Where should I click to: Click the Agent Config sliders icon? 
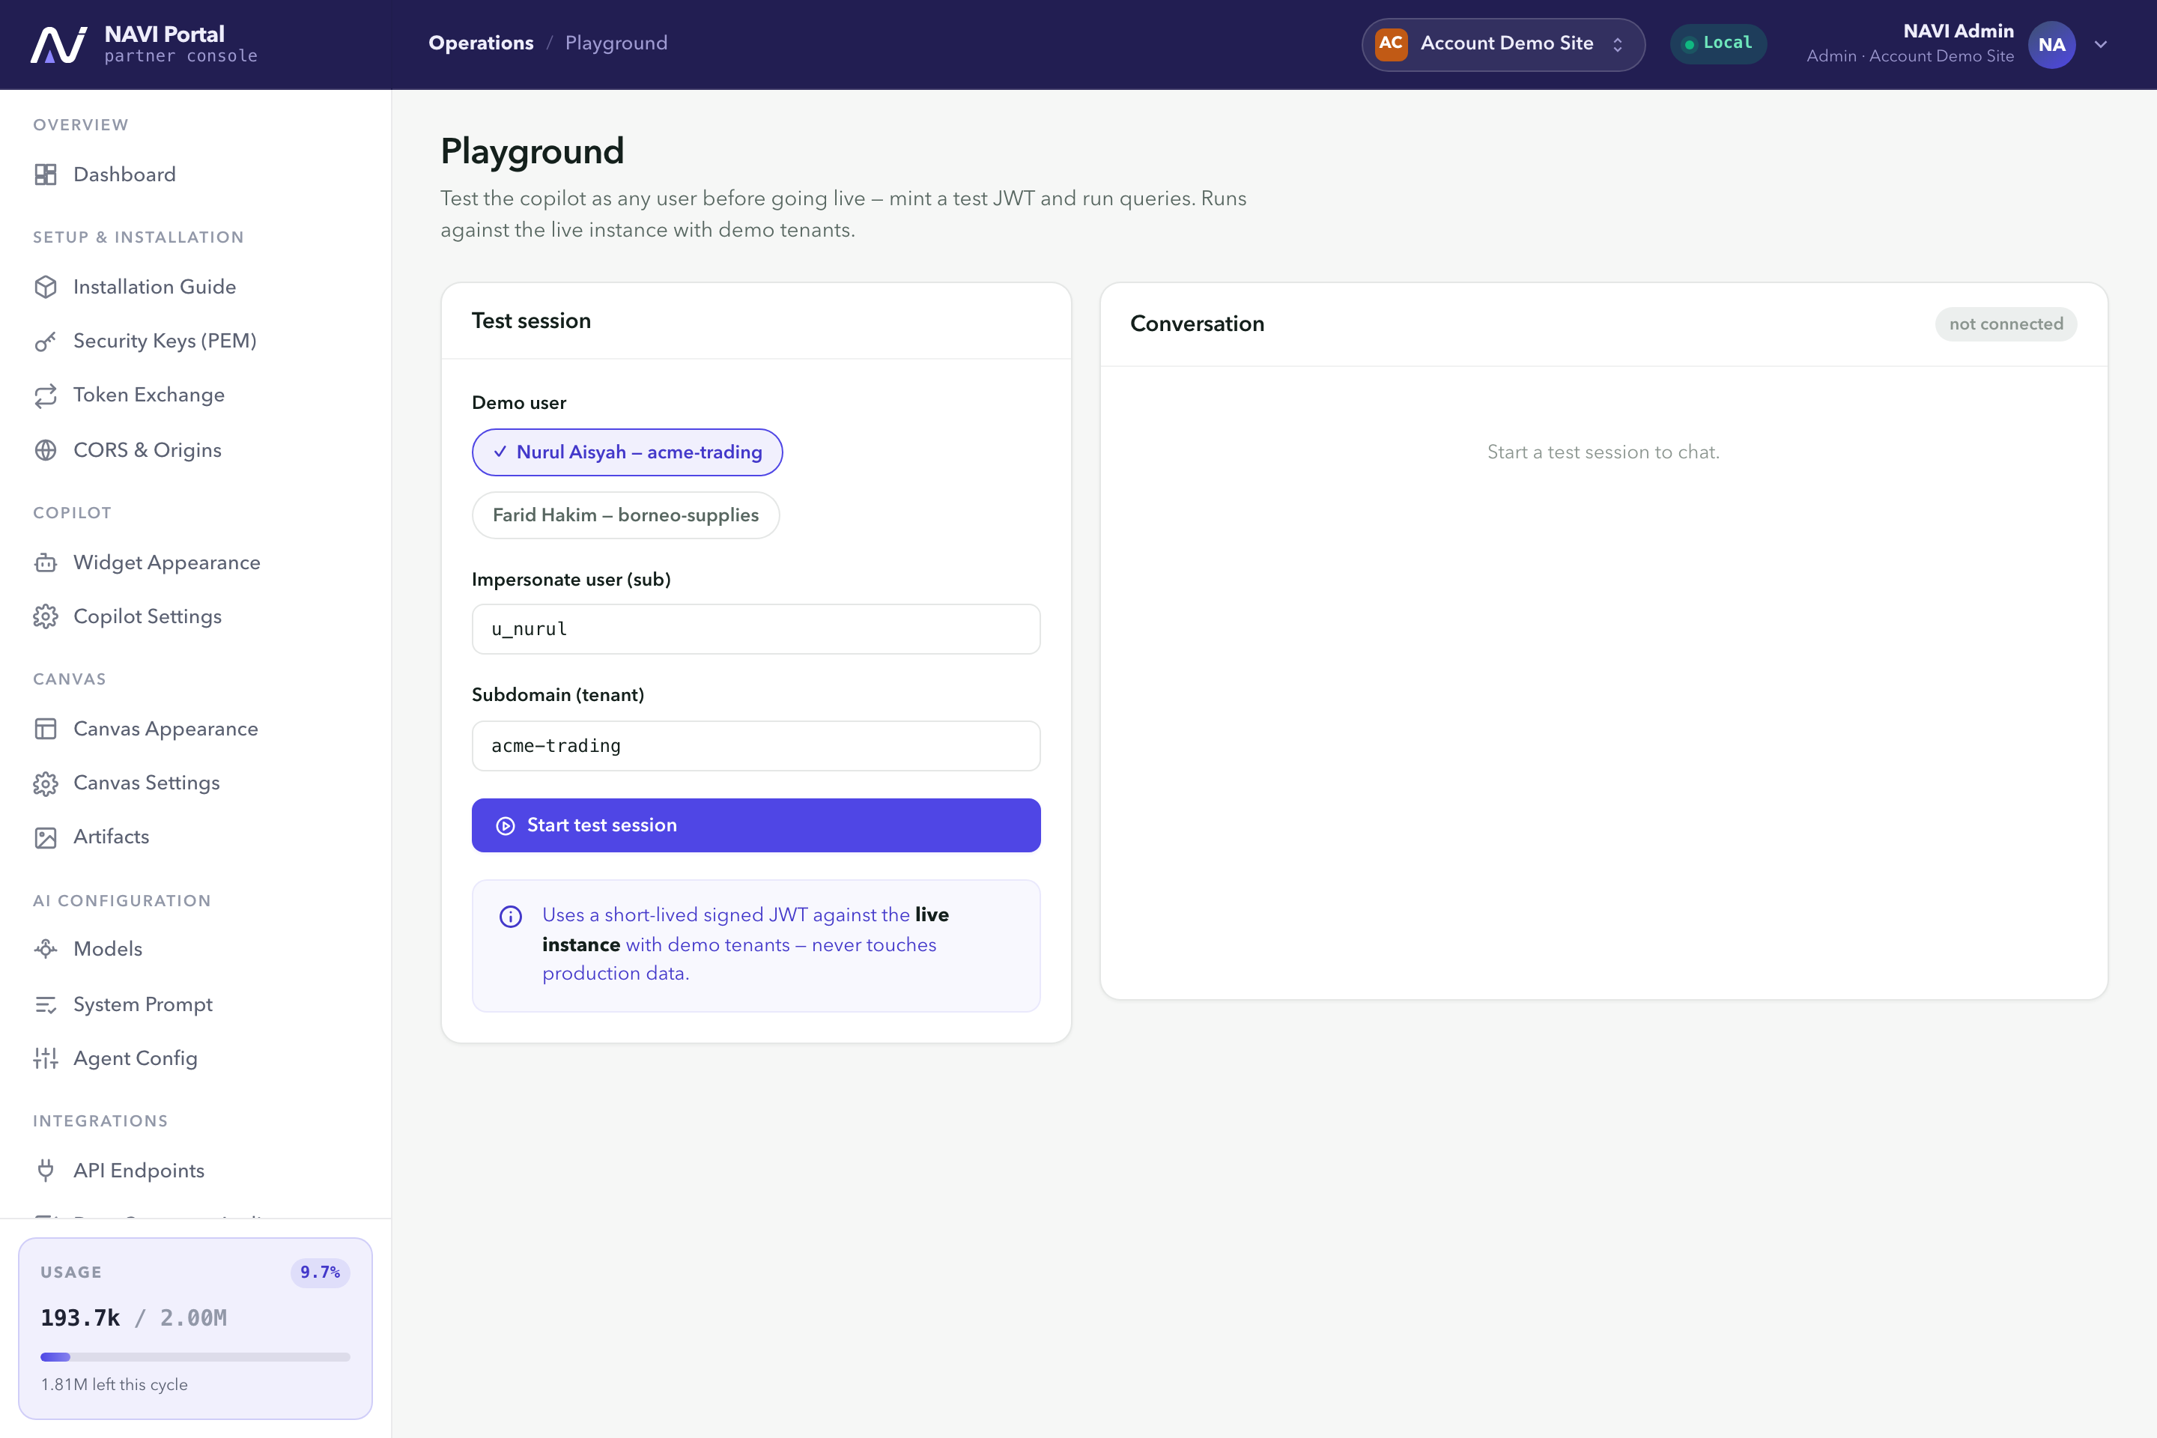pyautogui.click(x=46, y=1058)
